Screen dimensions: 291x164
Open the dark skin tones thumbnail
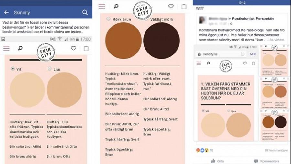[x=274, y=125]
